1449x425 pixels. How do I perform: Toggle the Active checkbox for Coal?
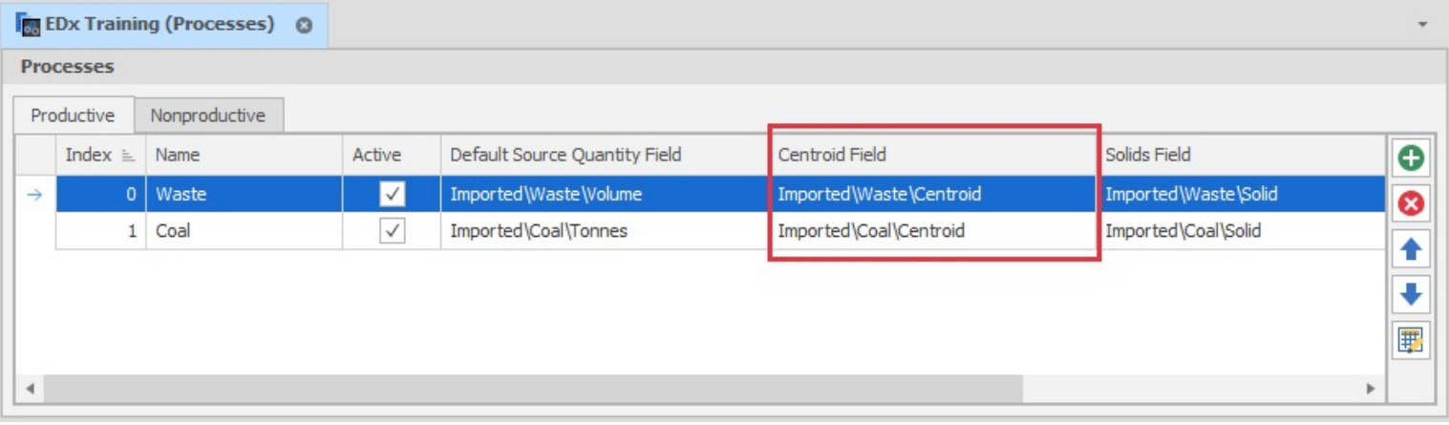coord(392,231)
